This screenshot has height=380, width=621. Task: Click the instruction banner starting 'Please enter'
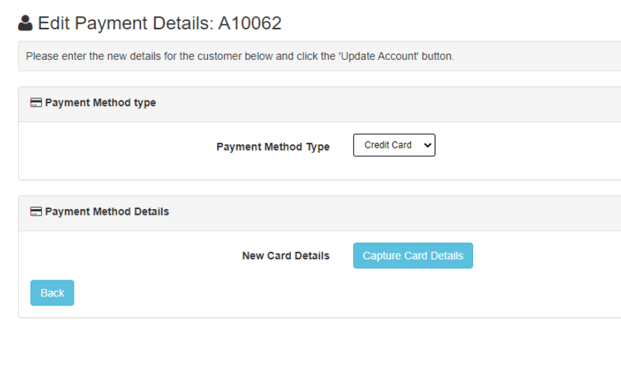click(239, 56)
